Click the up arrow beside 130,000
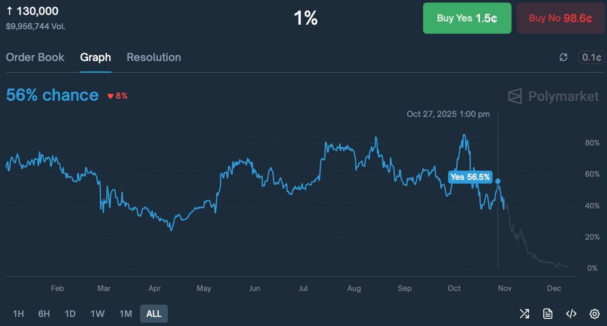The width and height of the screenshot is (607, 326). pyautogui.click(x=10, y=11)
